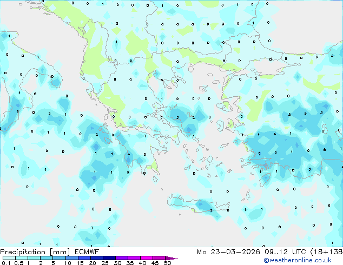Click the '25' legend scale value
The image size is (343, 265).
[x=105, y=263]
